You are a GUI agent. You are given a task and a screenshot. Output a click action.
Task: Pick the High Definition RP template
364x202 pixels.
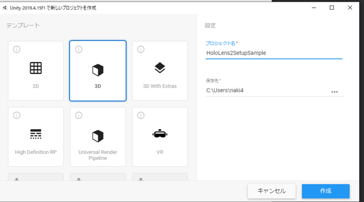point(36,137)
